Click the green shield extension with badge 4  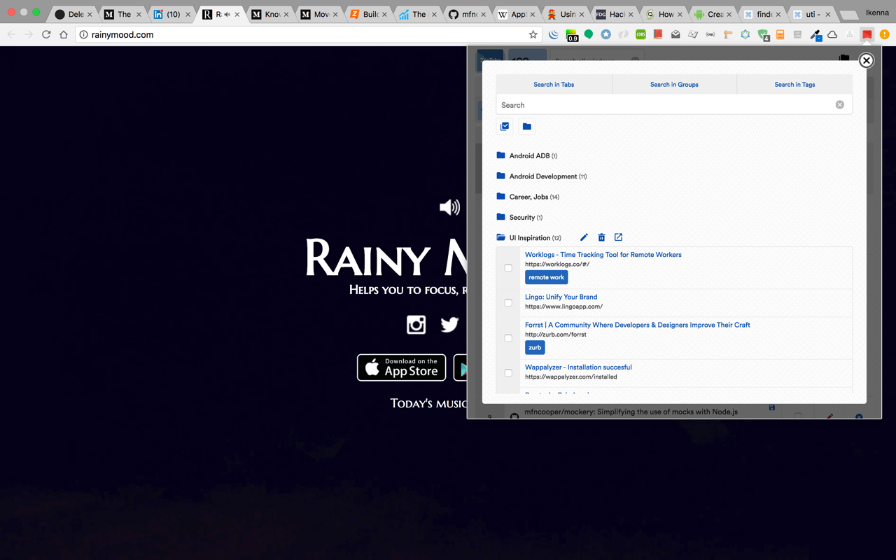pos(763,34)
